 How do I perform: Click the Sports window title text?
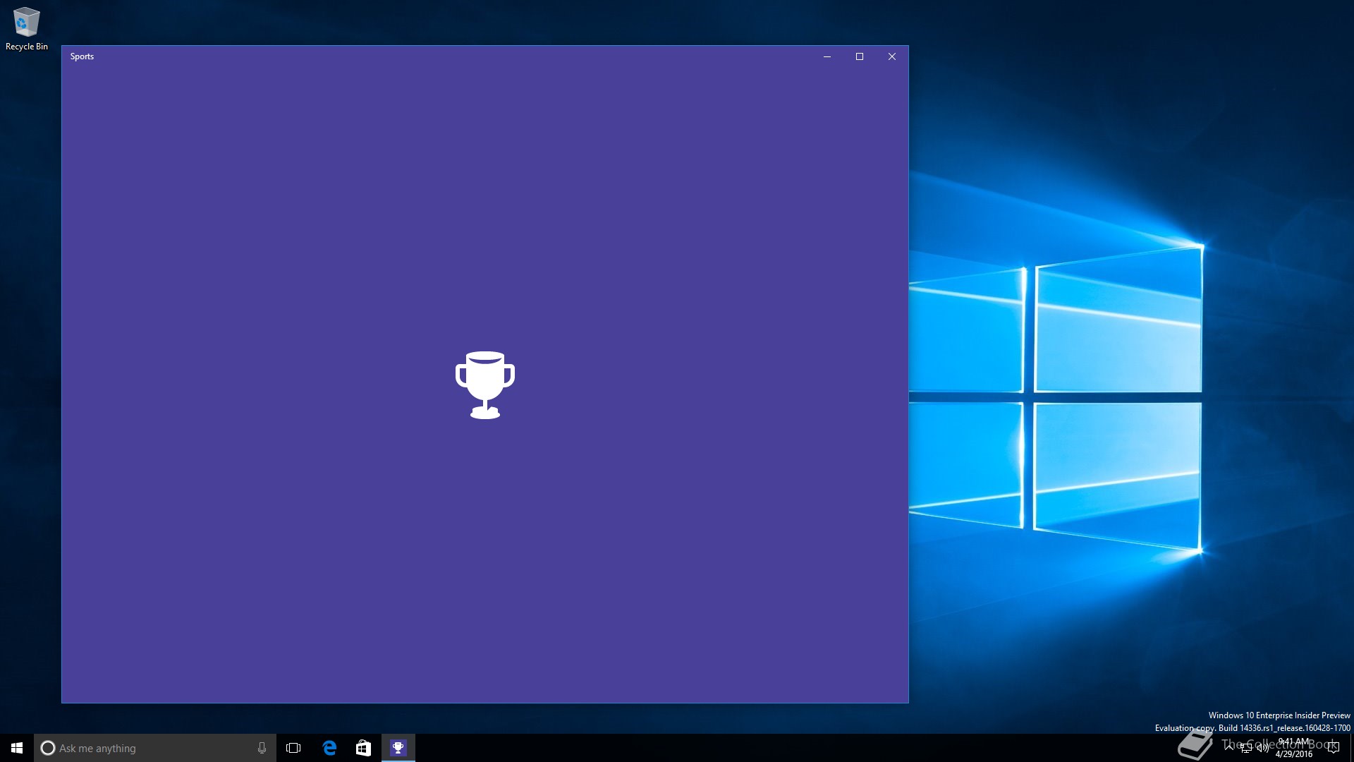[x=82, y=56]
